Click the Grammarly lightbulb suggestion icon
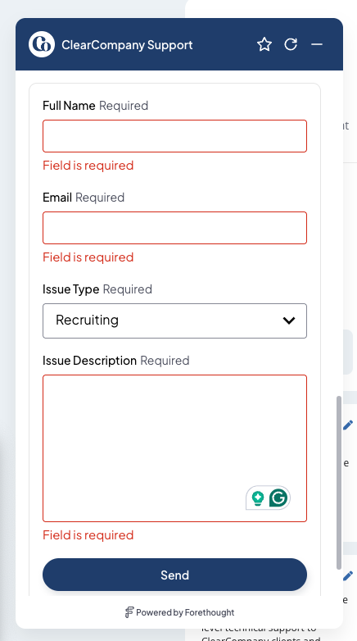 258,498
